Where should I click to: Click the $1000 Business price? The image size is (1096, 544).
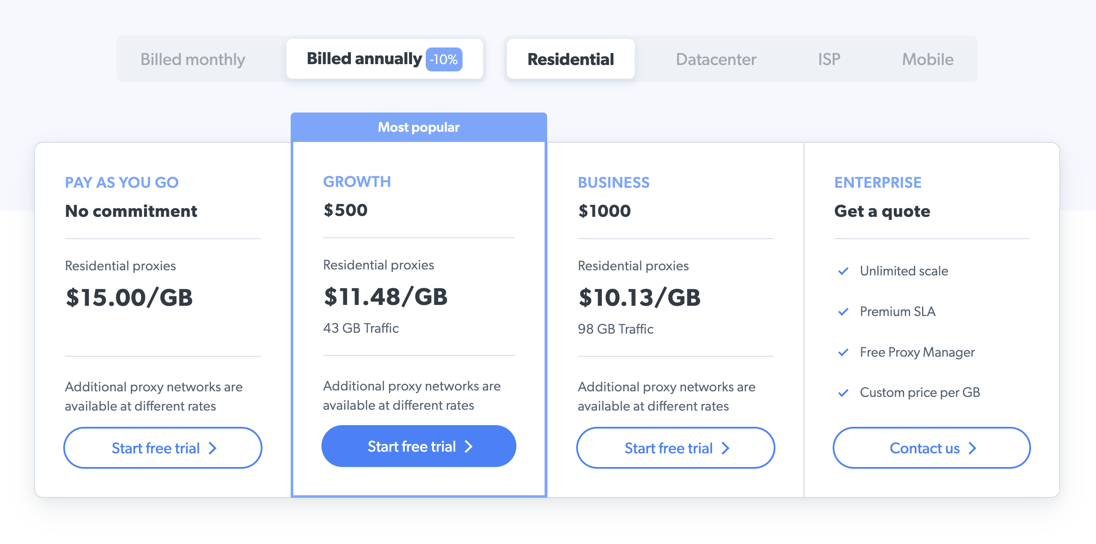[604, 211]
